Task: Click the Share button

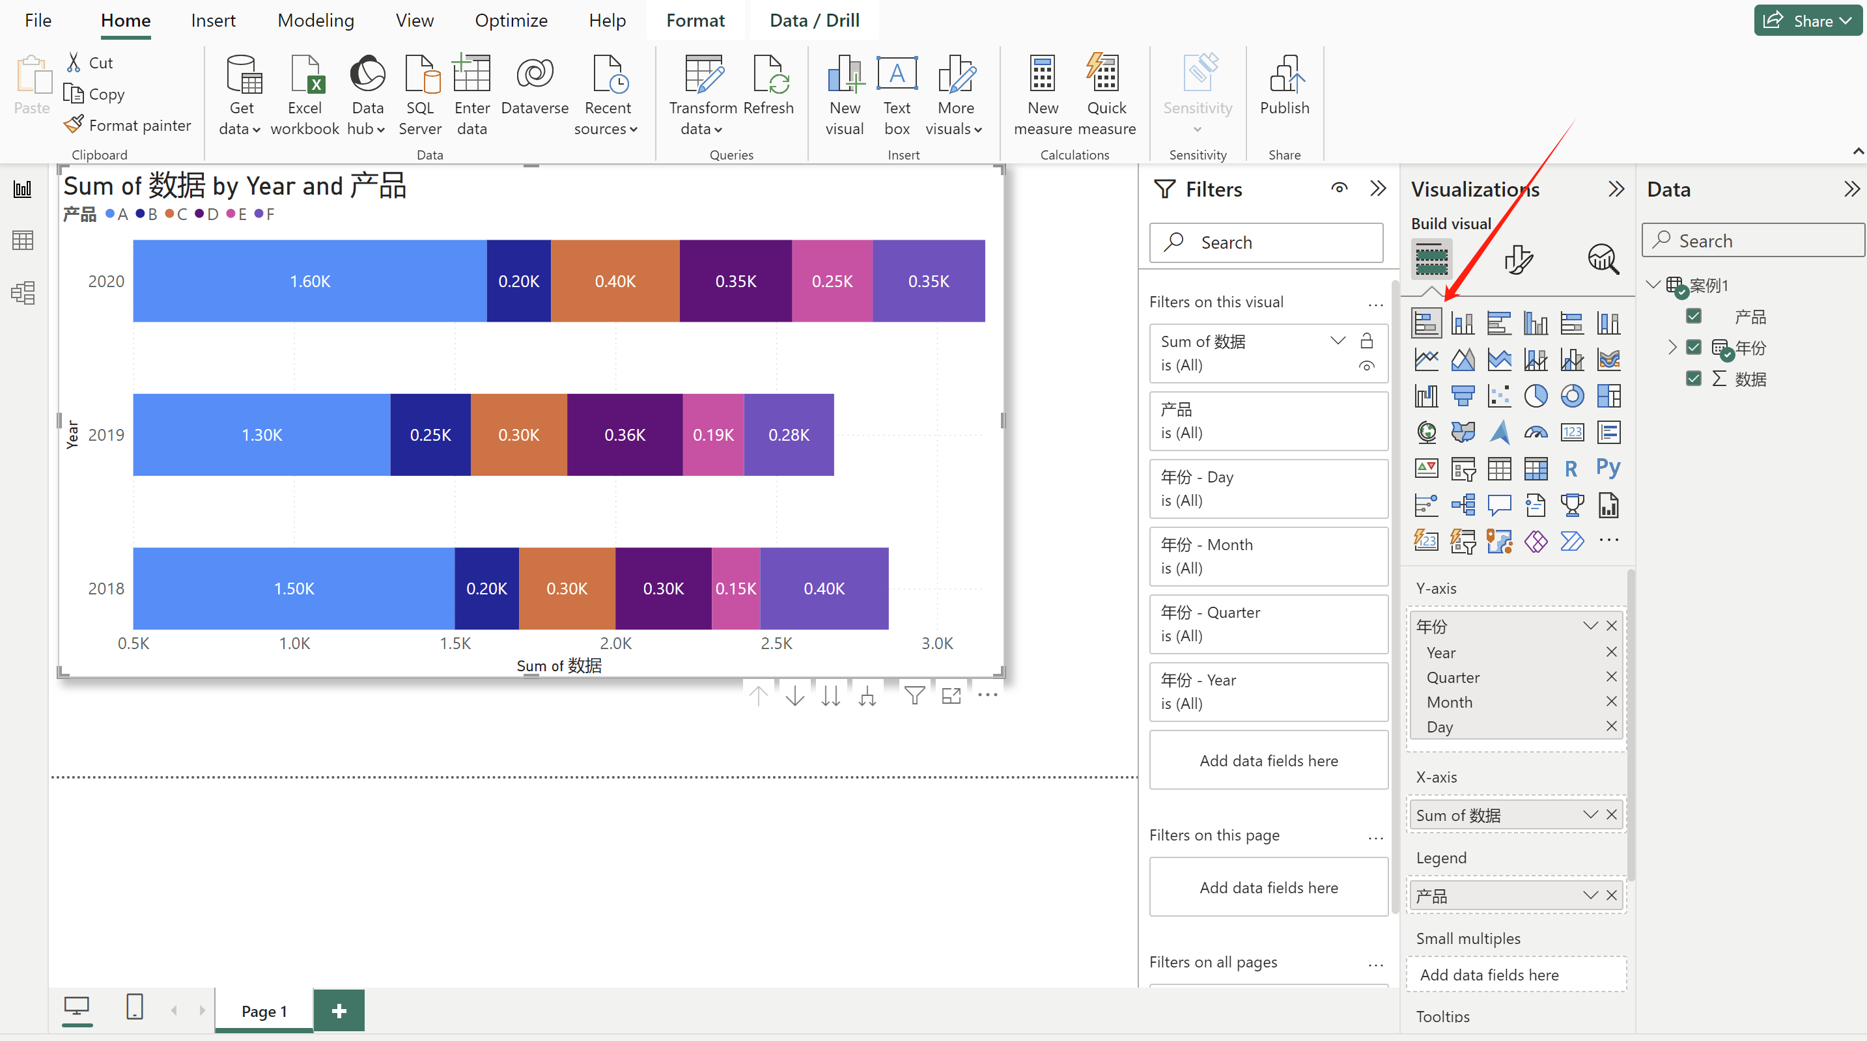Action: click(x=1808, y=20)
